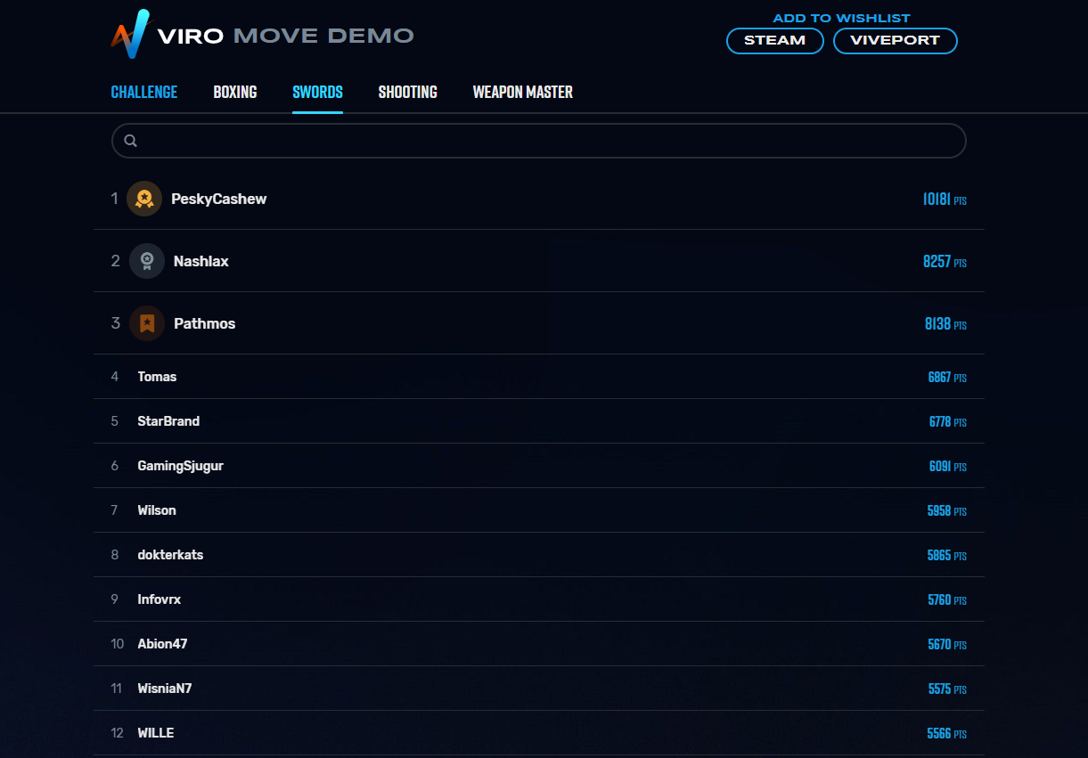Click the silver medal badge next to Nashlax
1088x758 pixels.
pos(147,261)
